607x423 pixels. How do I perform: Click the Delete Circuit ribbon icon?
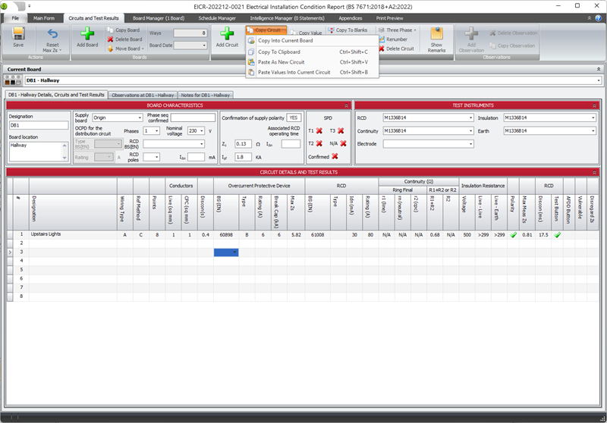click(x=382, y=49)
